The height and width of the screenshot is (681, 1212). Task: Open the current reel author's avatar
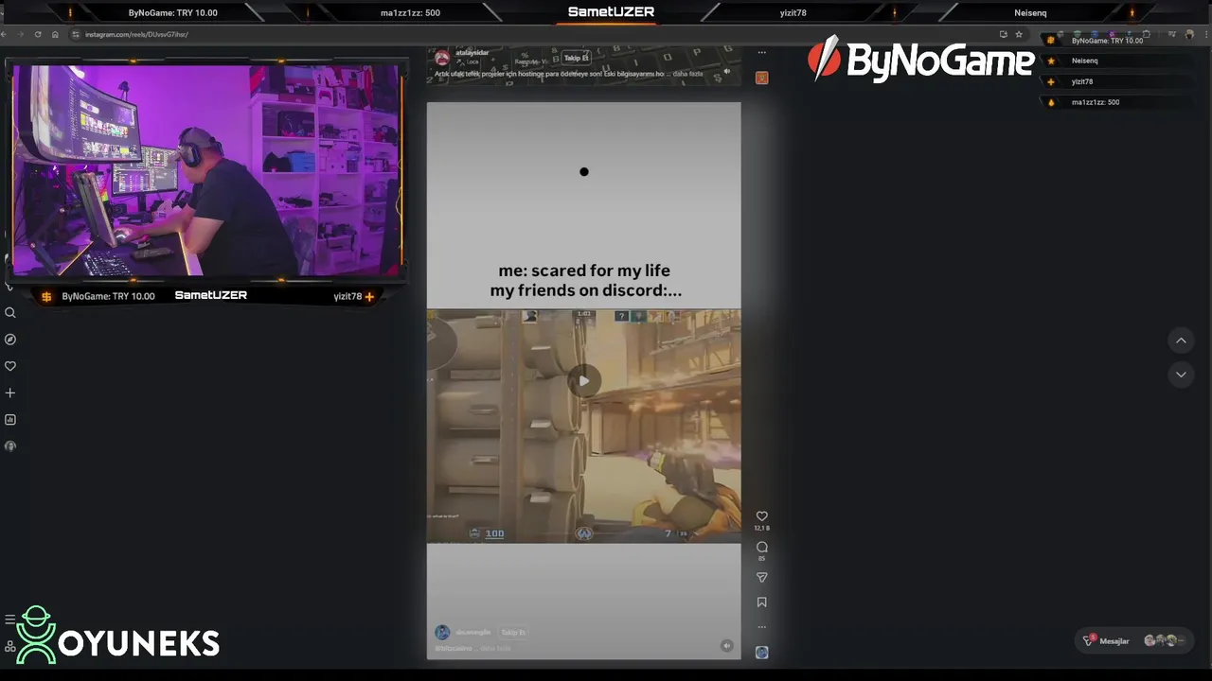(442, 632)
